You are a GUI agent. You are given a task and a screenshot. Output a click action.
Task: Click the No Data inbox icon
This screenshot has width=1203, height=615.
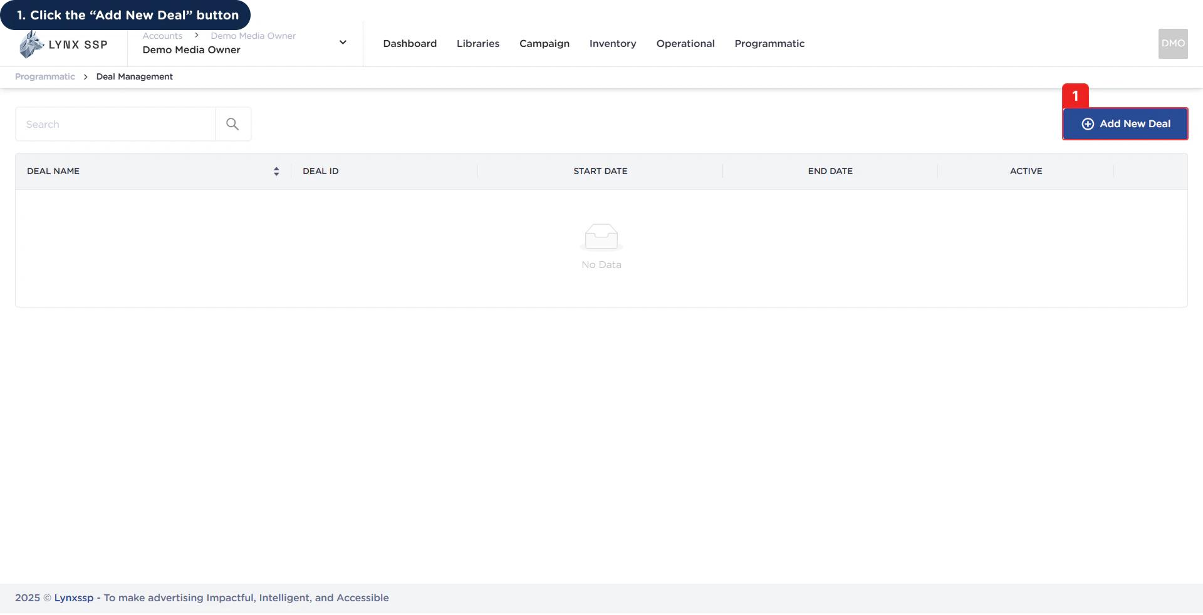601,237
